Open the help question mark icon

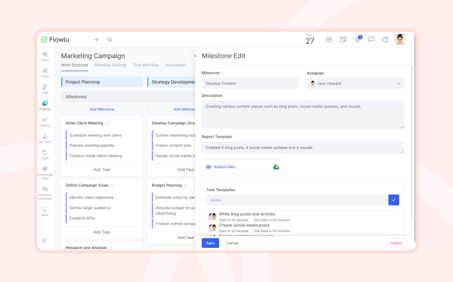coord(385,39)
